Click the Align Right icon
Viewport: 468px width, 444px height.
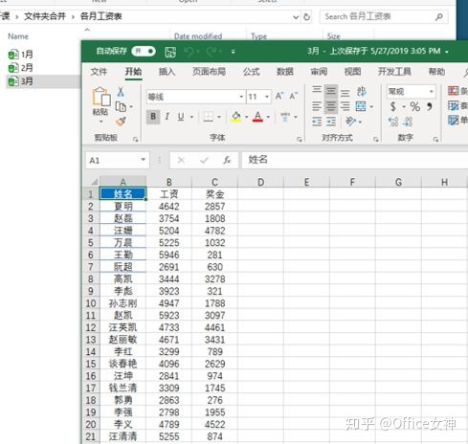coord(345,106)
